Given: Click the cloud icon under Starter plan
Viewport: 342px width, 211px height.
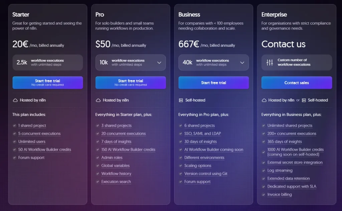Looking at the screenshot, I should point(15,100).
